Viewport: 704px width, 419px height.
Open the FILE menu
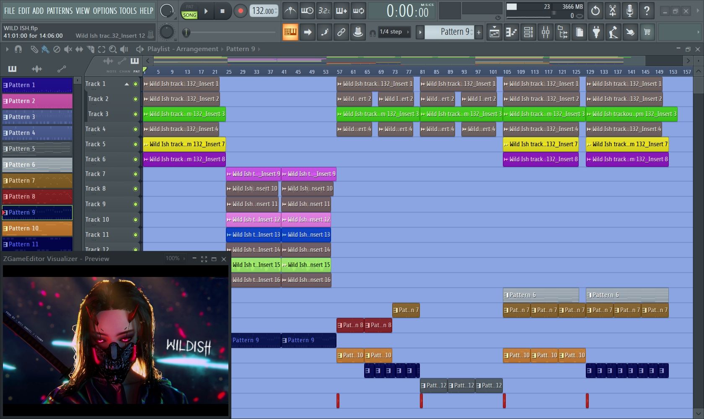(9, 11)
